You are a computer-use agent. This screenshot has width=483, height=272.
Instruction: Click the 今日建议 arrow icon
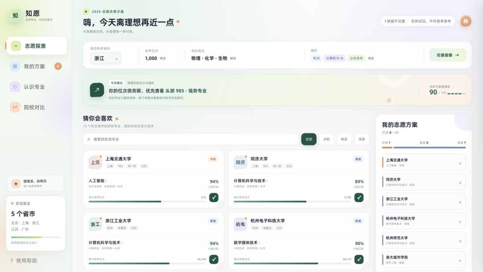tap(97, 90)
